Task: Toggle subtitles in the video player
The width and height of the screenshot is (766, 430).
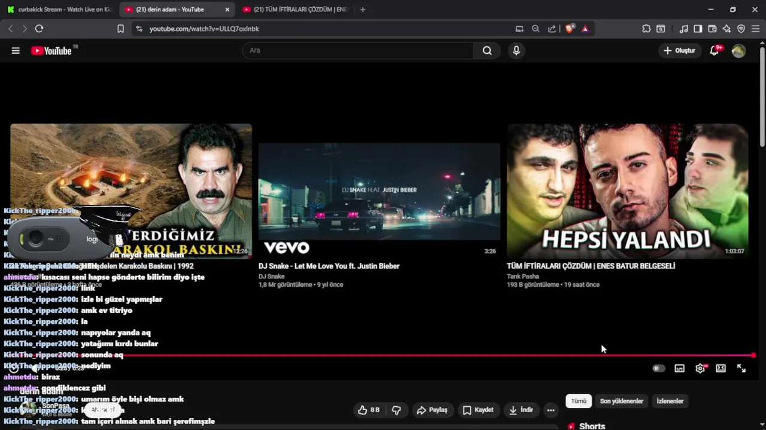Action: (679, 368)
